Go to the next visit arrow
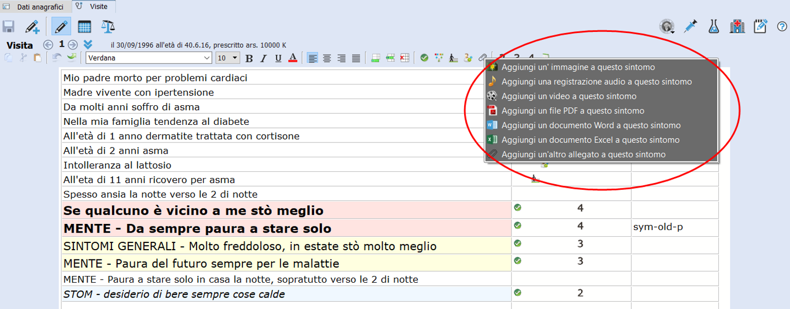 [73, 44]
